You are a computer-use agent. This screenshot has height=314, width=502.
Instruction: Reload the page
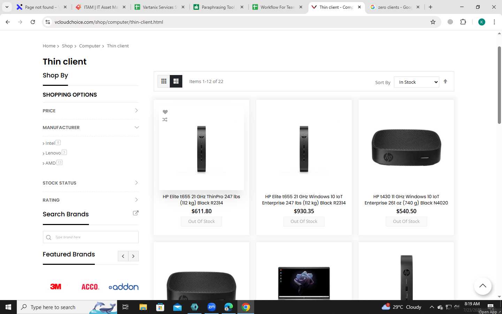tap(33, 22)
